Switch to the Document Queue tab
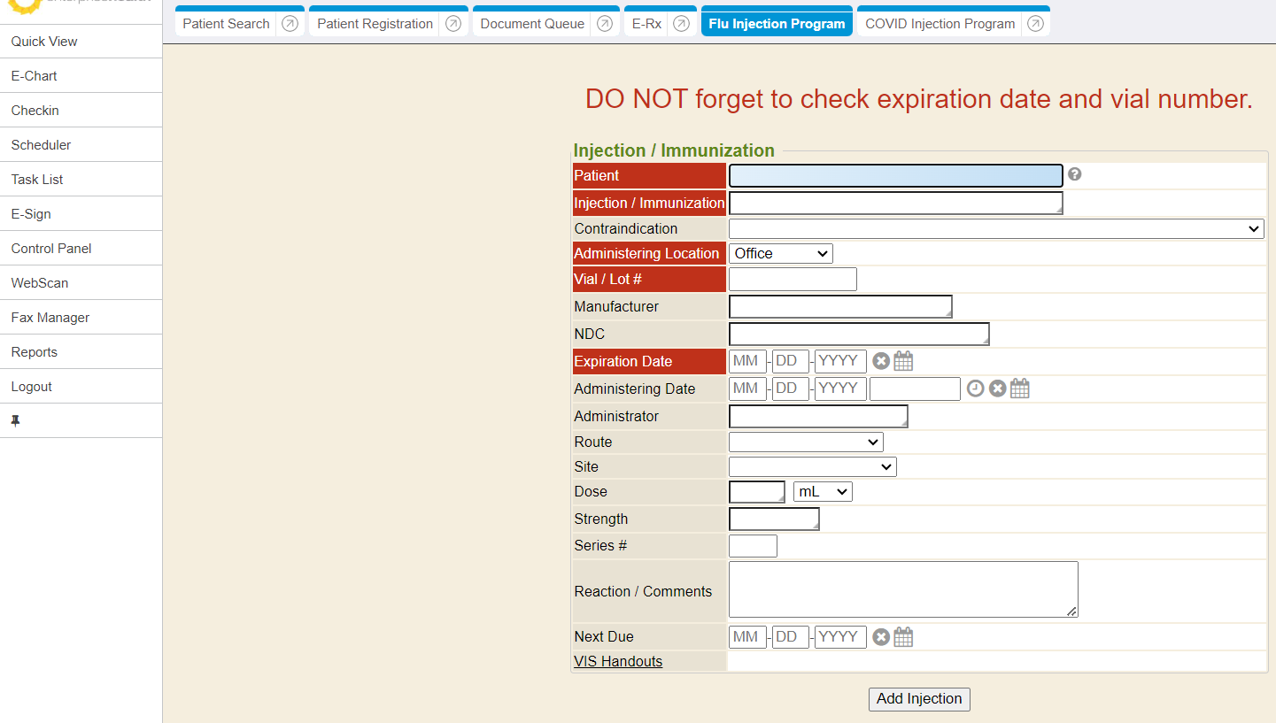1276x723 pixels. 531,24
